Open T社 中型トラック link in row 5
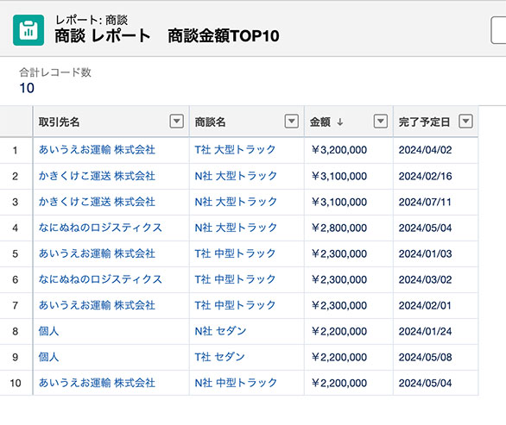 235,253
